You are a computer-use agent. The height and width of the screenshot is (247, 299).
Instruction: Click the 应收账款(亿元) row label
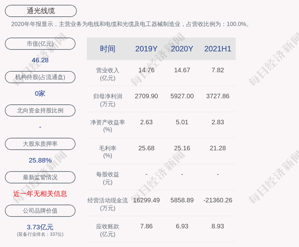pos(108,230)
